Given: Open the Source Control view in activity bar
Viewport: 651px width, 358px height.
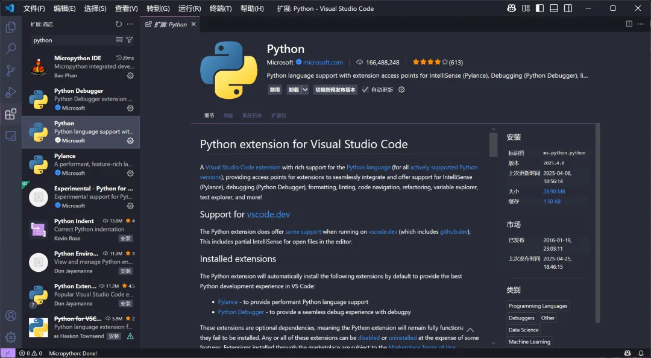Looking at the screenshot, I should coord(11,71).
